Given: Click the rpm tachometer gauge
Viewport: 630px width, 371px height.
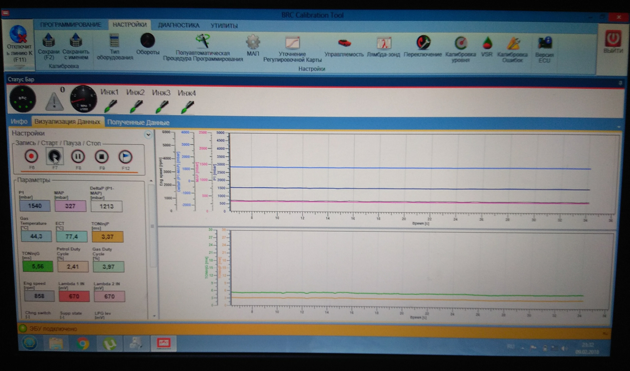Looking at the screenshot, I should point(83,99).
